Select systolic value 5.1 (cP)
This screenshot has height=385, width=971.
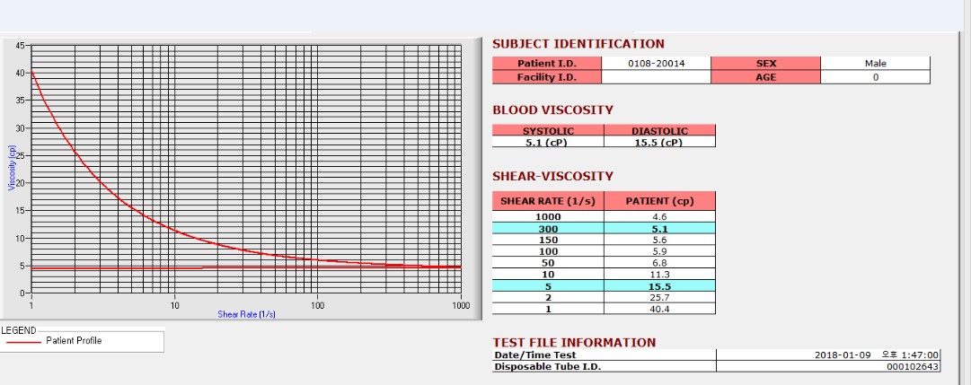548,142
